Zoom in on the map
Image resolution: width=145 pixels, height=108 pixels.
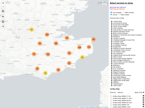tap(3, 3)
